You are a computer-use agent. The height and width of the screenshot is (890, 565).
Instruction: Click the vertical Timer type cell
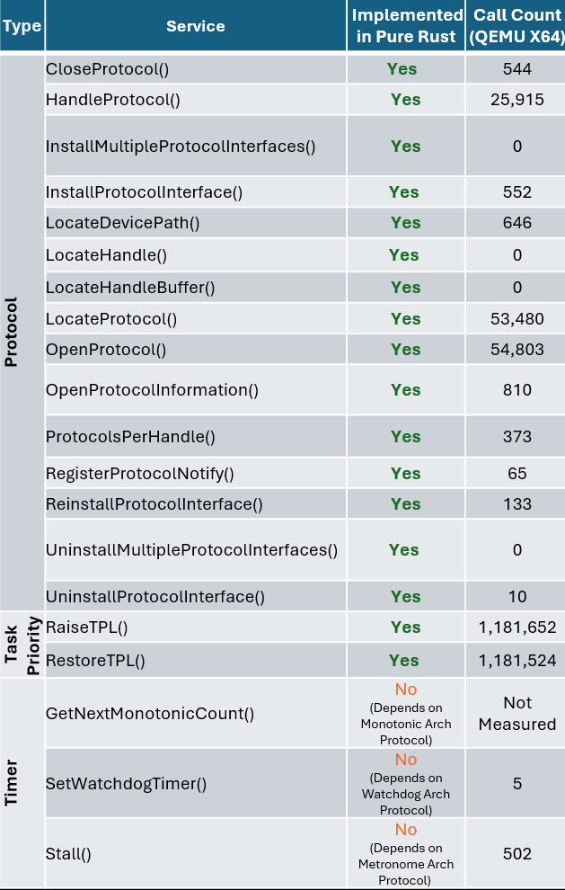pyautogui.click(x=12, y=784)
